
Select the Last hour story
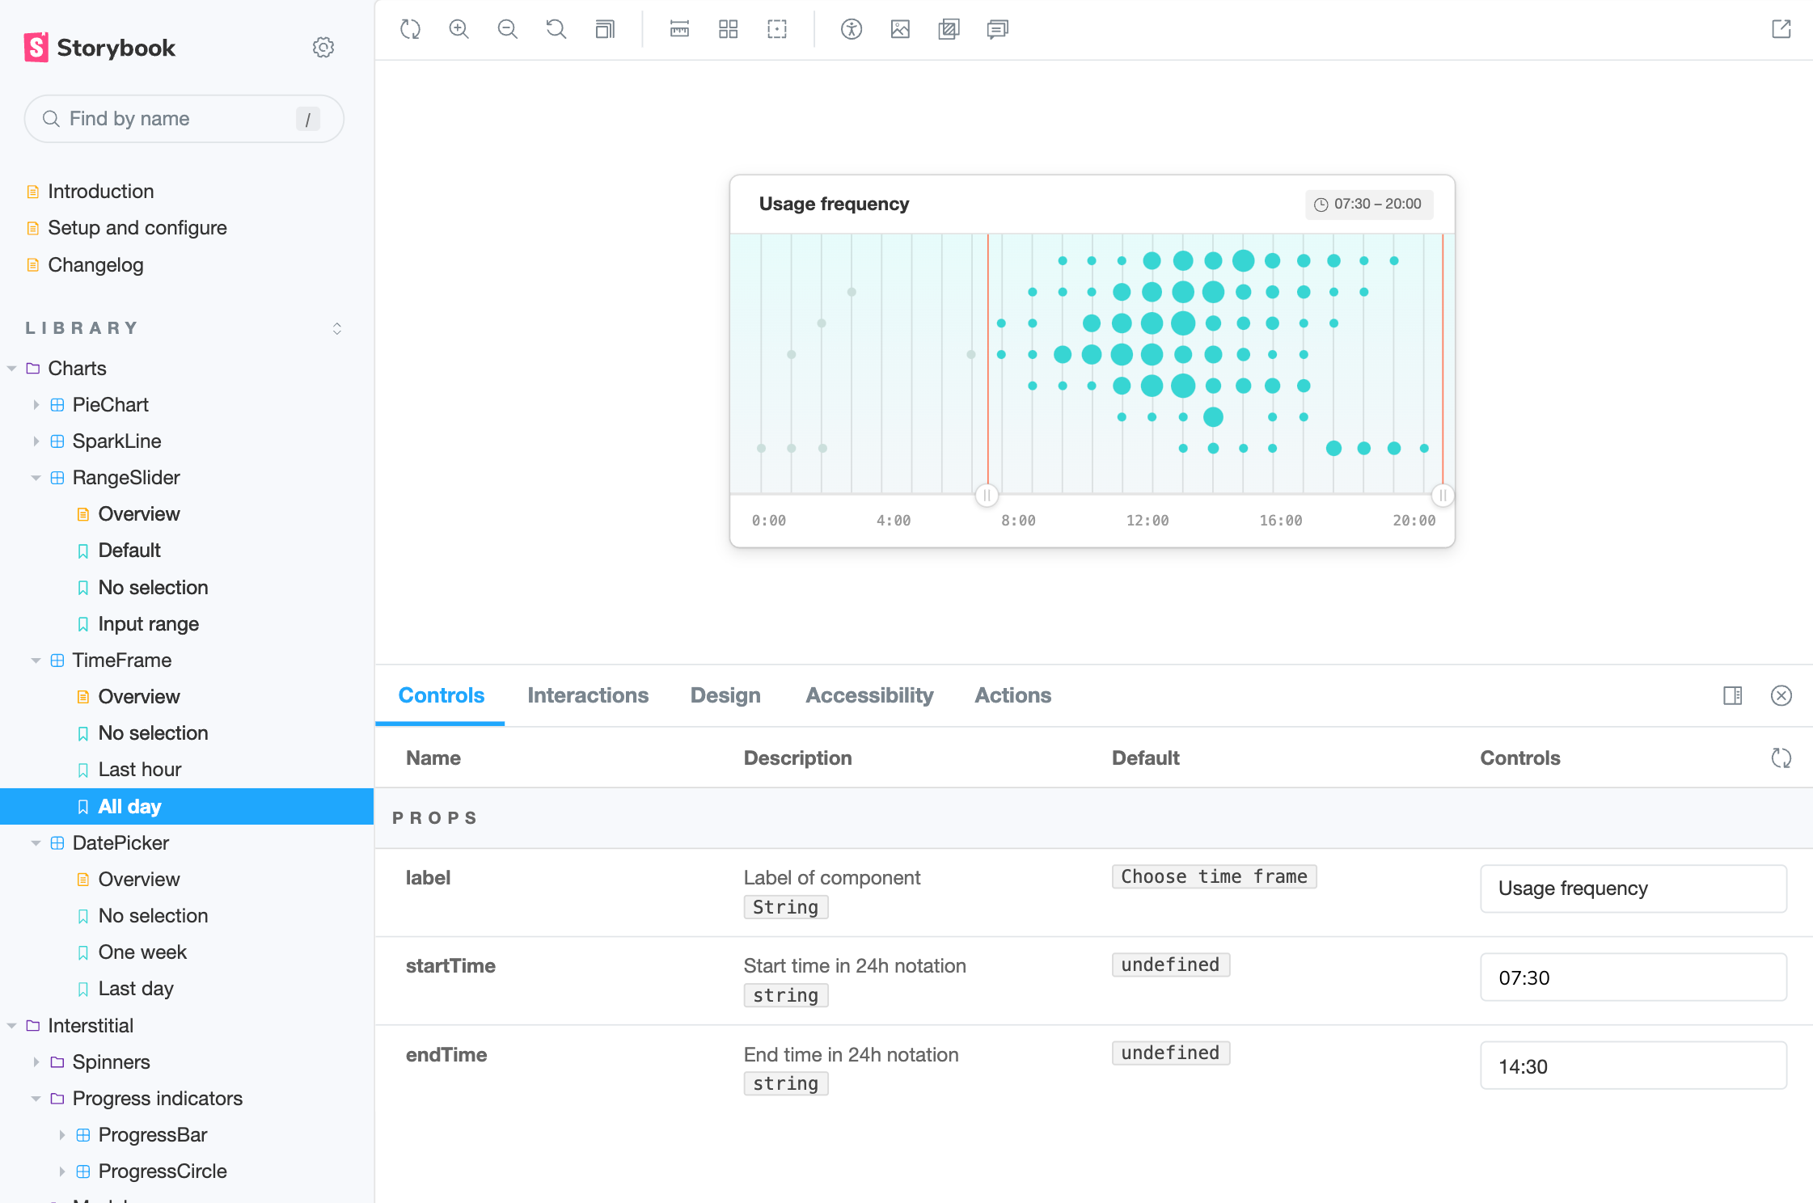click(140, 770)
